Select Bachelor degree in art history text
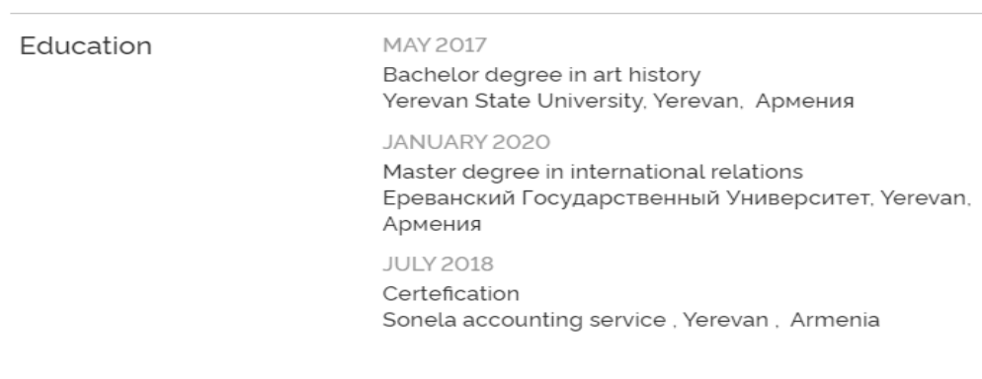Viewport: 982px width, 379px height. point(541,75)
